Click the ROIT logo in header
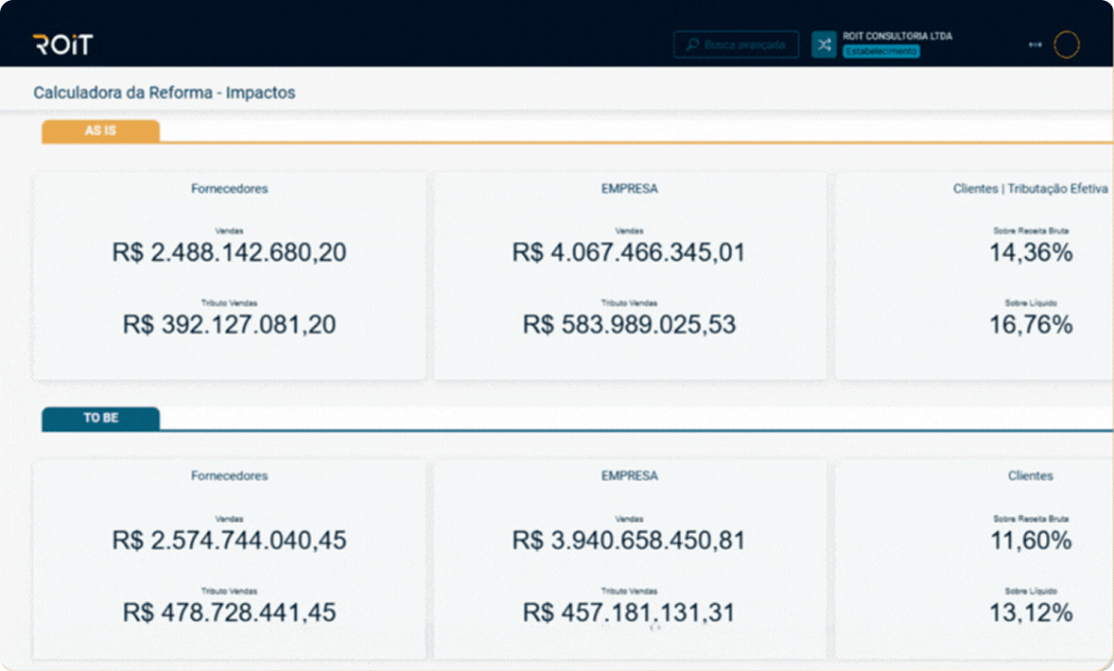 pos(62,44)
